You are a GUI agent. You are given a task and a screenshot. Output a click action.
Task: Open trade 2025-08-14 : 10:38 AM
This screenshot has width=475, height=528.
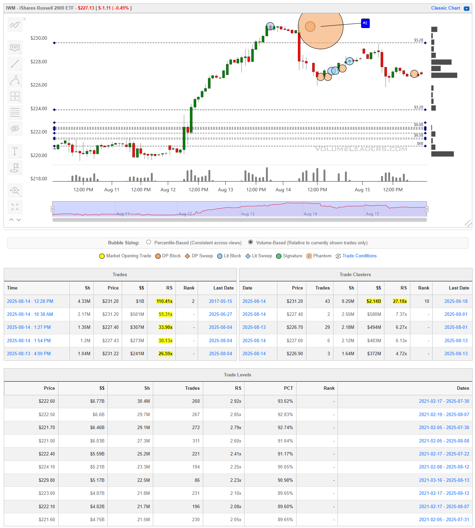coord(30,314)
